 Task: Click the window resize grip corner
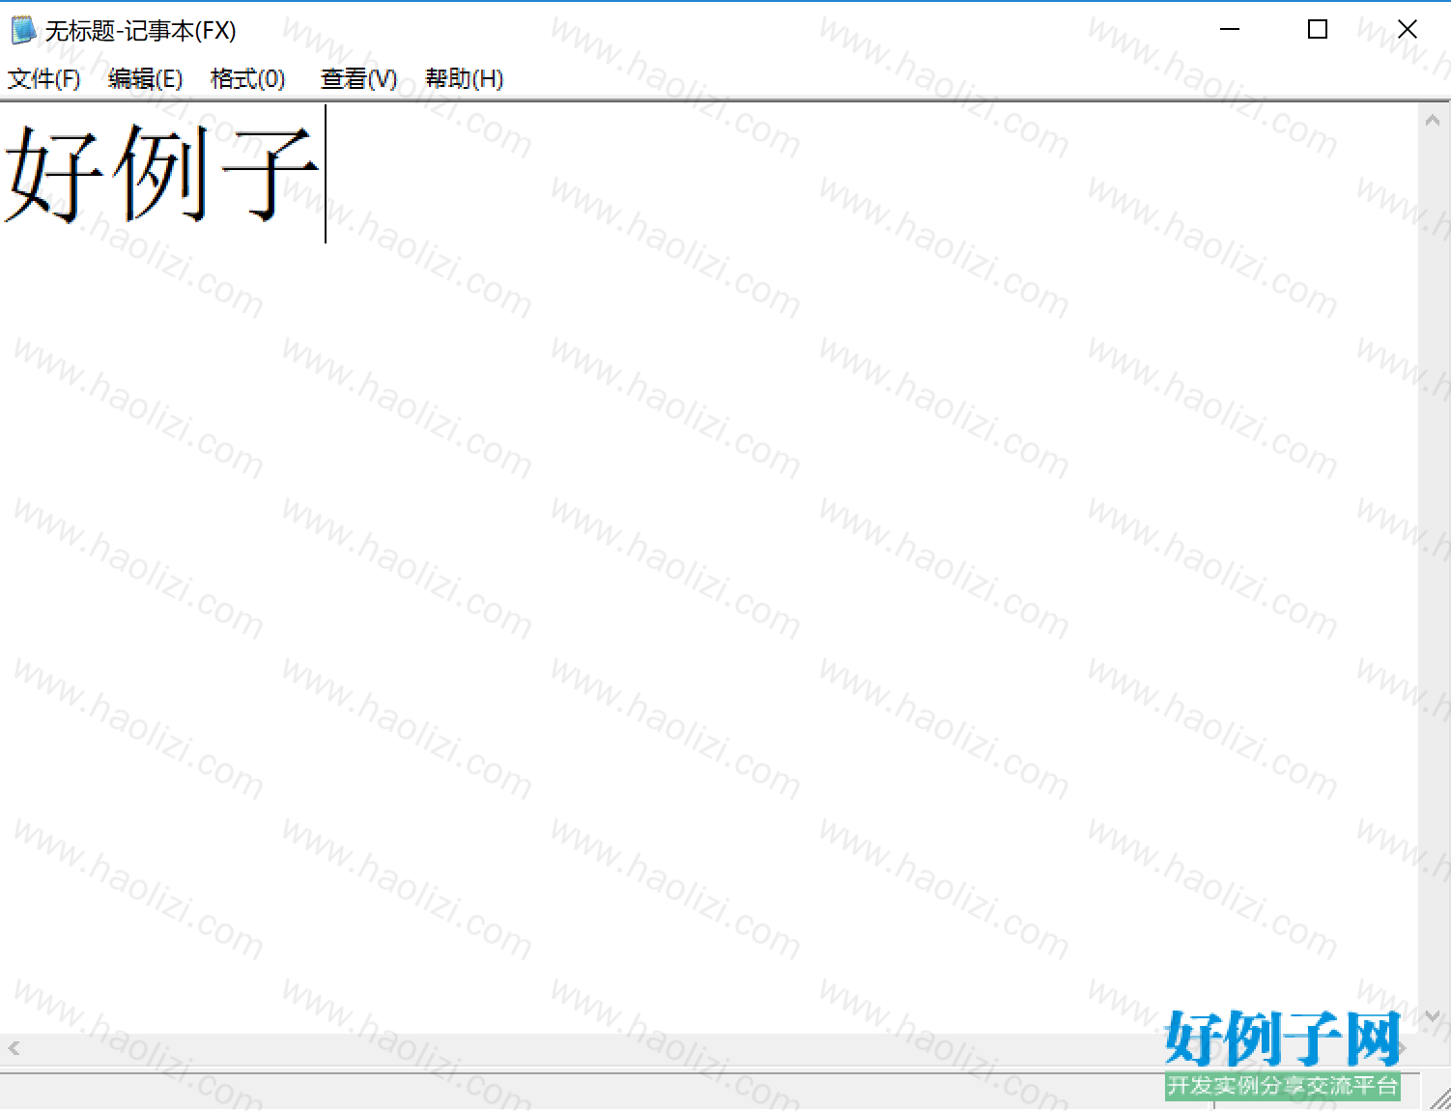tap(1439, 1098)
